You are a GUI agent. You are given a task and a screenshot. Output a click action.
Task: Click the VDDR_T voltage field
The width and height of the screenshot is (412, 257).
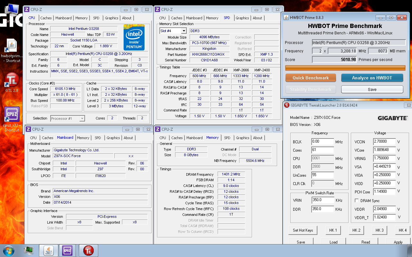[385, 217]
